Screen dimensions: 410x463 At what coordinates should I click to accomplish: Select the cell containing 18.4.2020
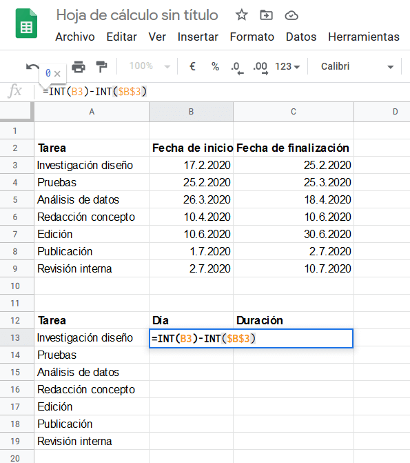[294, 199]
